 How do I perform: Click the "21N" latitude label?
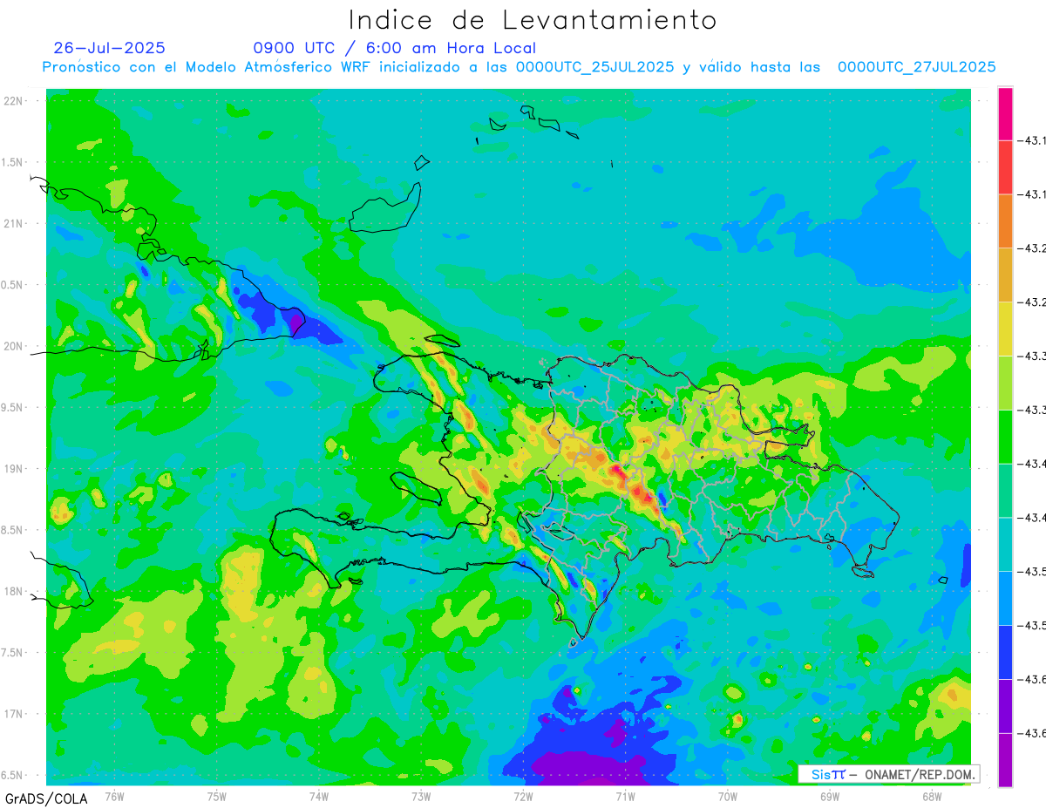pyautogui.click(x=14, y=223)
